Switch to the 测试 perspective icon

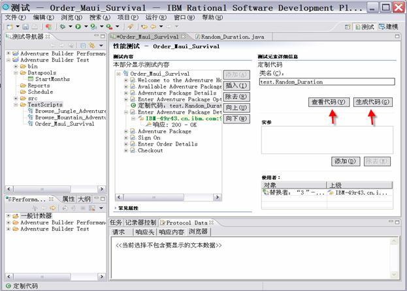(x=363, y=27)
